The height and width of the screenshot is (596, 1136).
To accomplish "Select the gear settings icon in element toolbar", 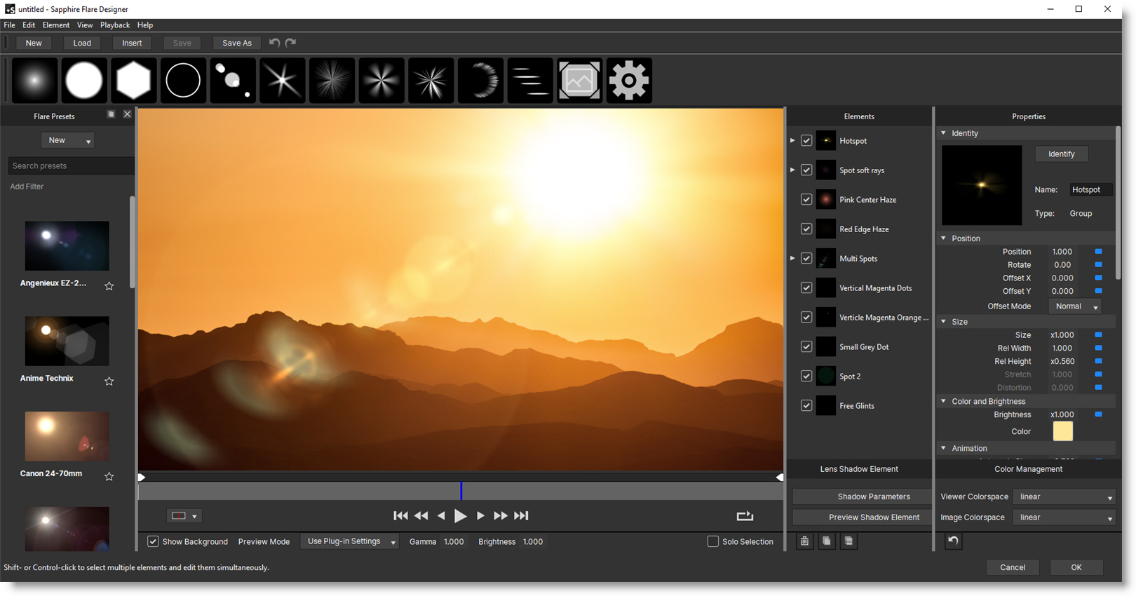I will pos(628,81).
